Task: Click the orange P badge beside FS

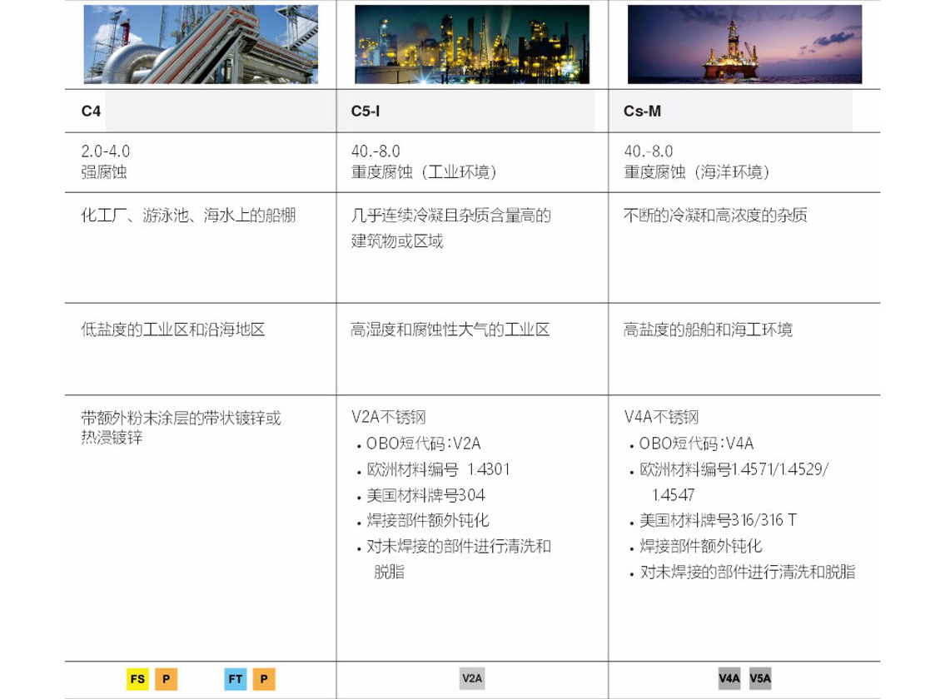Action: point(166,680)
